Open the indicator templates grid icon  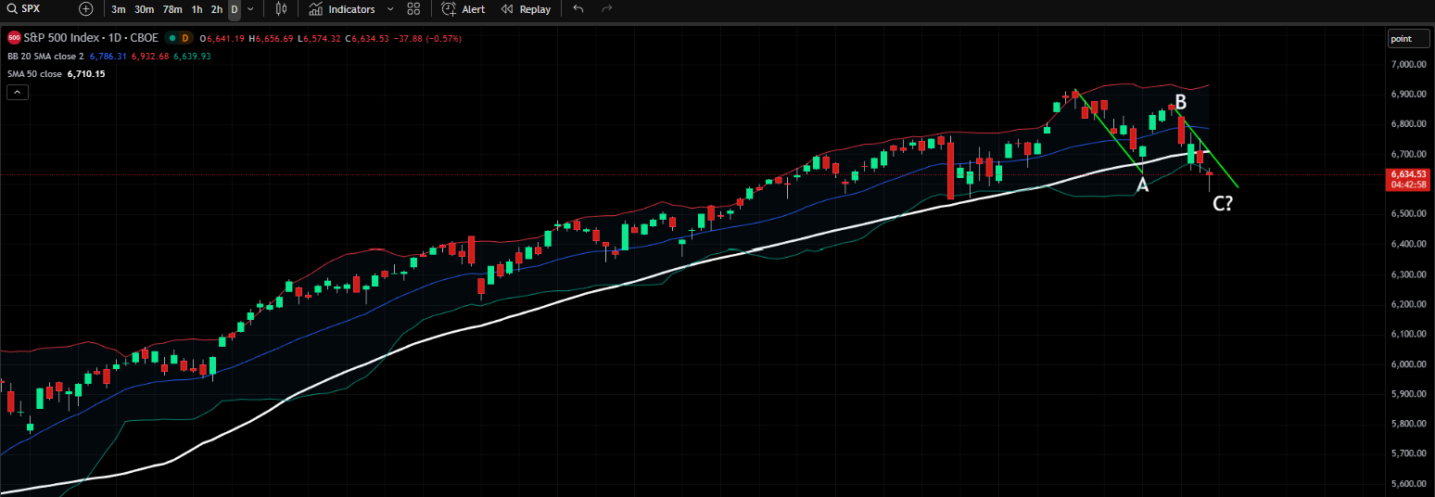pos(413,9)
